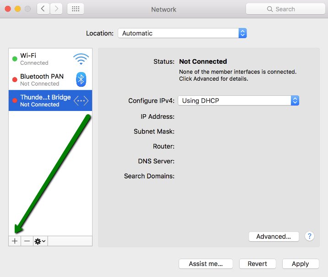Click the Wi-Fi signal icon in sidebar
The height and width of the screenshot is (277, 328).
[81, 59]
